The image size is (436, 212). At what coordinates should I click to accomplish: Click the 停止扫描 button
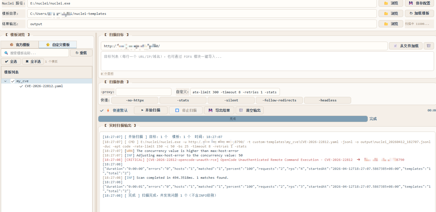click(x=186, y=110)
